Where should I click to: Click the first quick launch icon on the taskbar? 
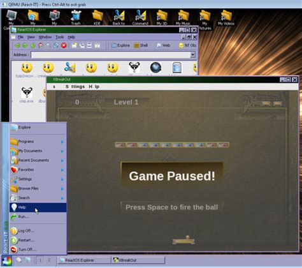coord(19,260)
